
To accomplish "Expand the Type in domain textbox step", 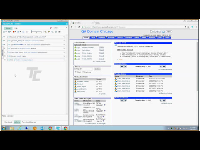I will (64, 48).
